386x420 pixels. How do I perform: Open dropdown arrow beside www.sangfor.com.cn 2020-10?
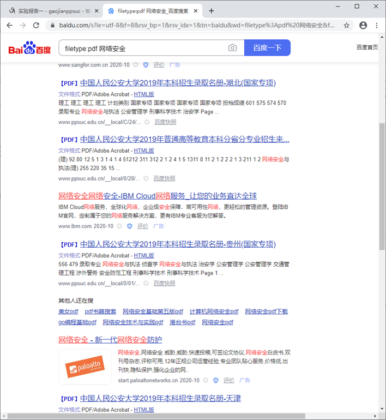(136, 65)
